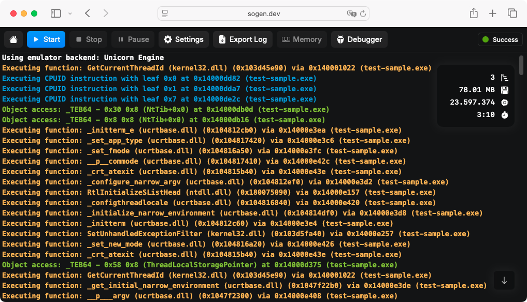Launch the Debugger panel

coord(359,40)
